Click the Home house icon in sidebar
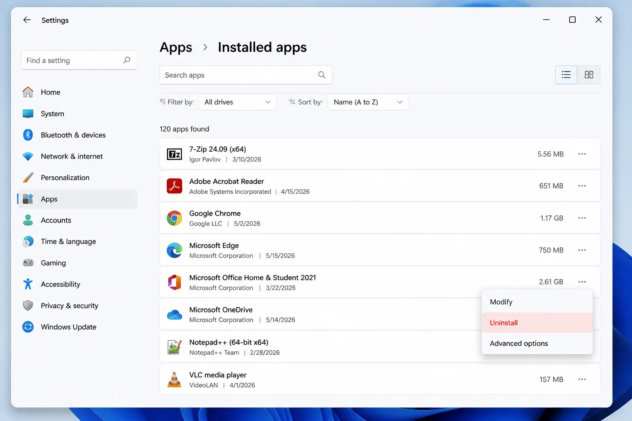 (28, 92)
